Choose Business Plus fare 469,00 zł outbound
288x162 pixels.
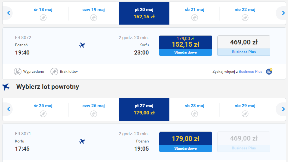[244, 46]
